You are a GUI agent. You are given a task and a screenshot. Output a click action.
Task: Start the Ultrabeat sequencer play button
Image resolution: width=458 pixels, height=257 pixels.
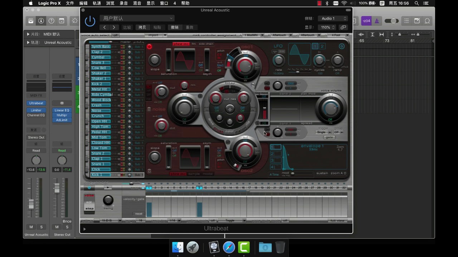click(x=108, y=187)
